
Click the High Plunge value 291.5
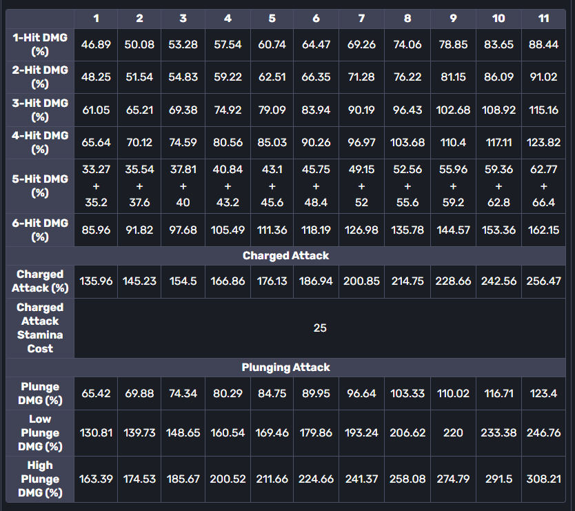point(498,479)
